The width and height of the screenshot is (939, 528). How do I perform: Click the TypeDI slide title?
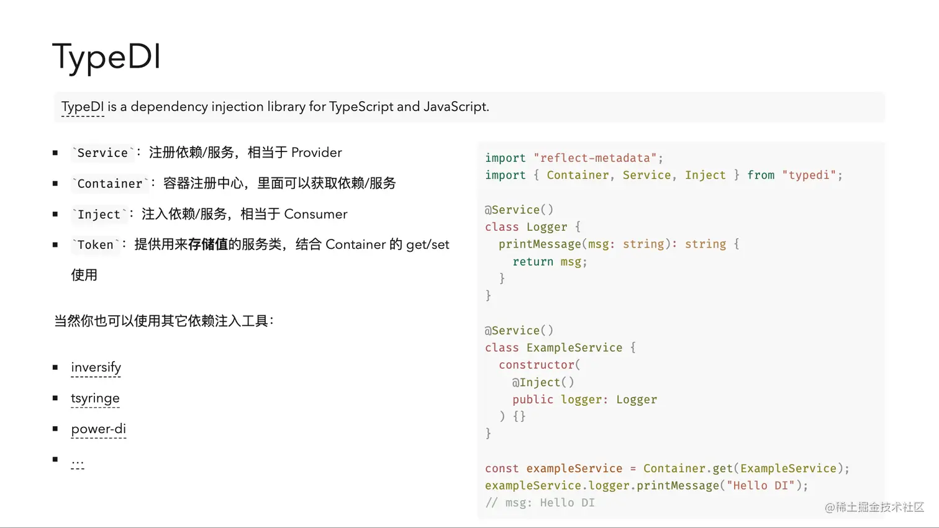point(106,56)
